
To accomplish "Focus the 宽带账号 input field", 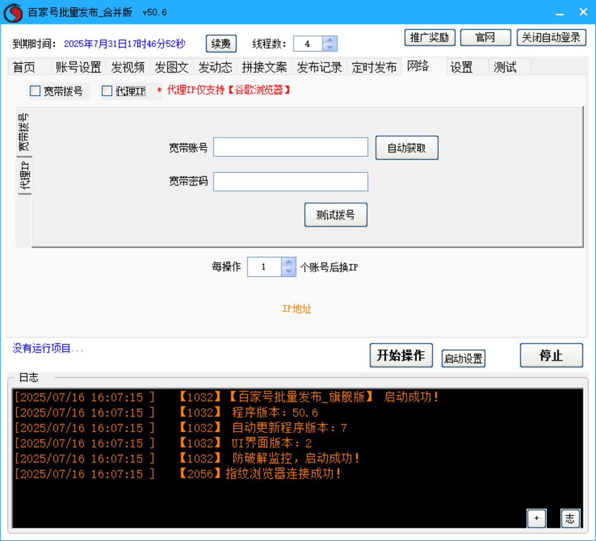I will 290,147.
